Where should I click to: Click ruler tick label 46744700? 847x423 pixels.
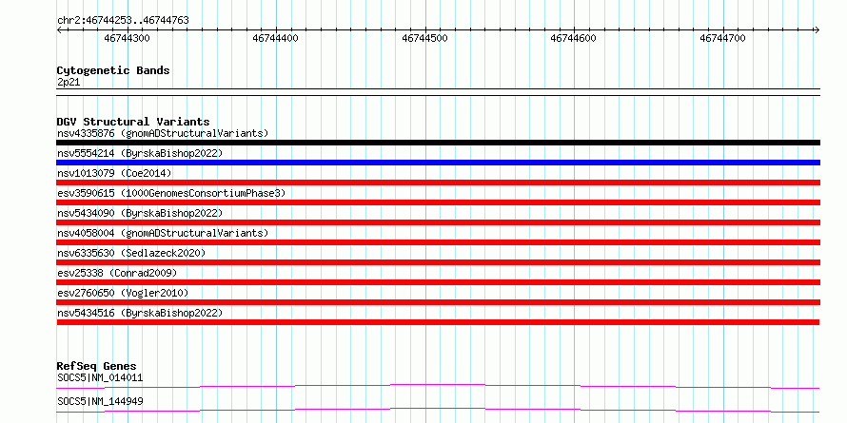tap(722, 38)
